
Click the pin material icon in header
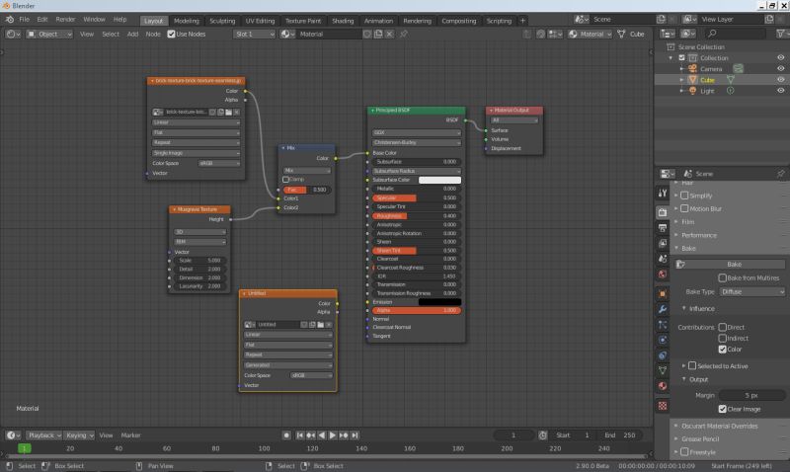pos(403,35)
